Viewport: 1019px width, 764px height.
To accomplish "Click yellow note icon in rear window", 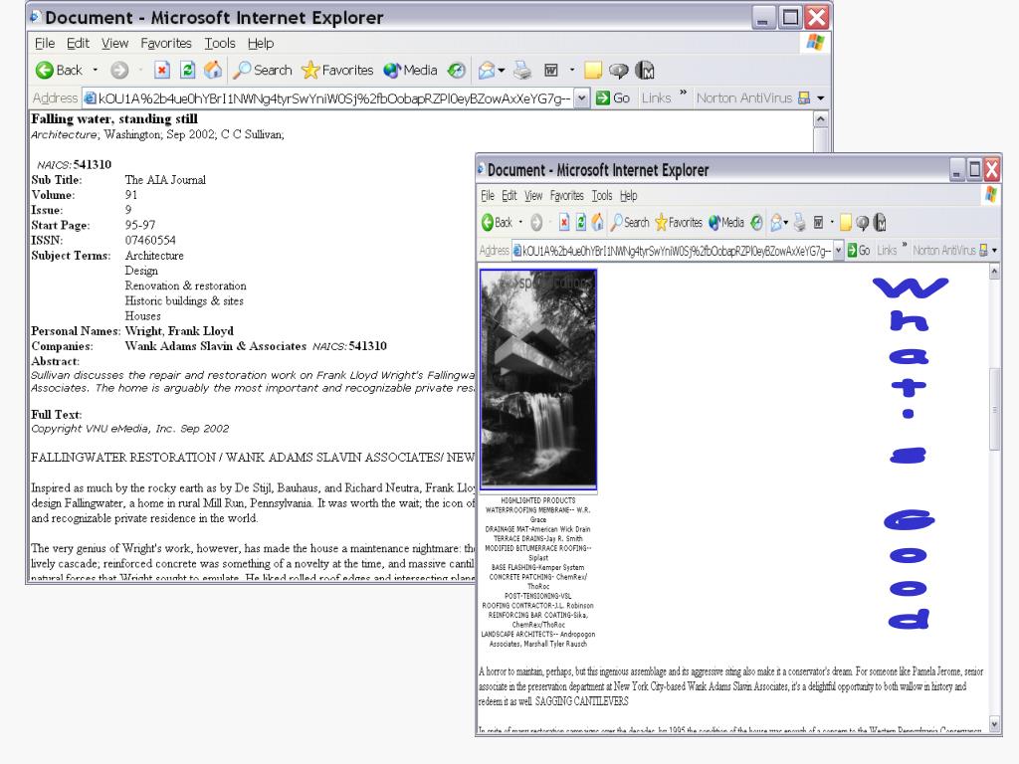I will [593, 71].
